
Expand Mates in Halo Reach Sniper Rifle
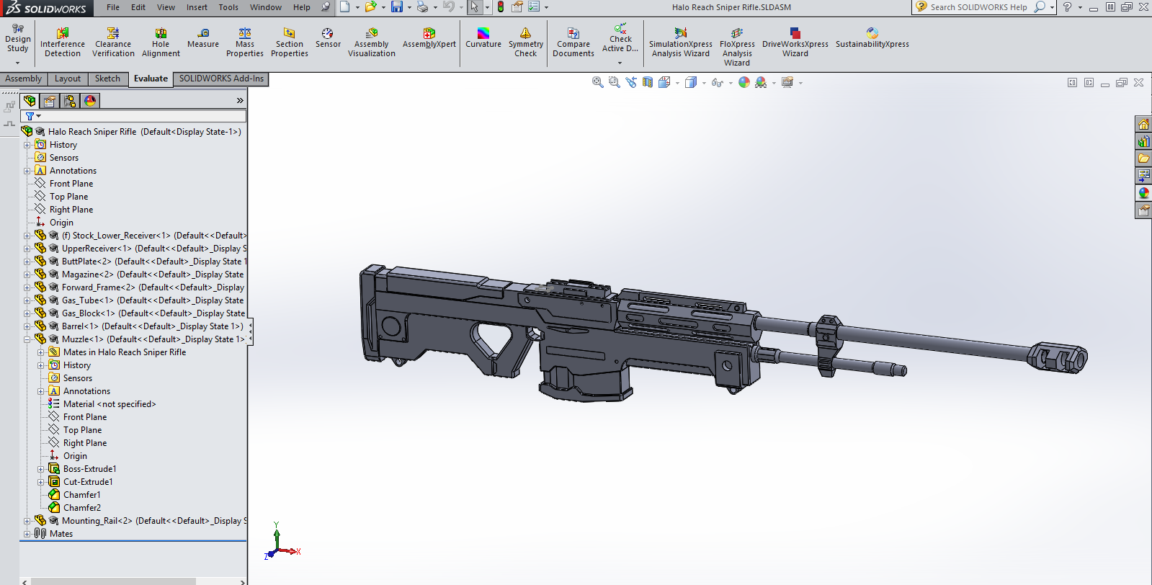pyautogui.click(x=41, y=352)
